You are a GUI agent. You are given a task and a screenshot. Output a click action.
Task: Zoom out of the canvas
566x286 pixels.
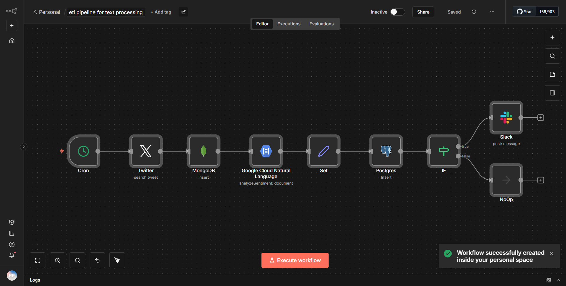pos(77,260)
